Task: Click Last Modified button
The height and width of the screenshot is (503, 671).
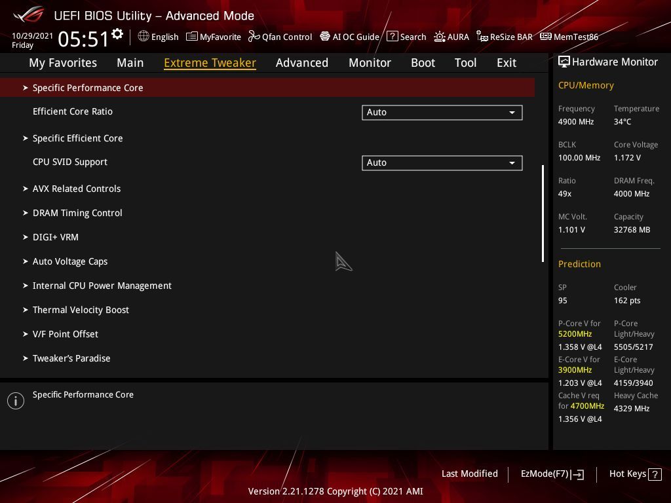Action: [x=469, y=474]
